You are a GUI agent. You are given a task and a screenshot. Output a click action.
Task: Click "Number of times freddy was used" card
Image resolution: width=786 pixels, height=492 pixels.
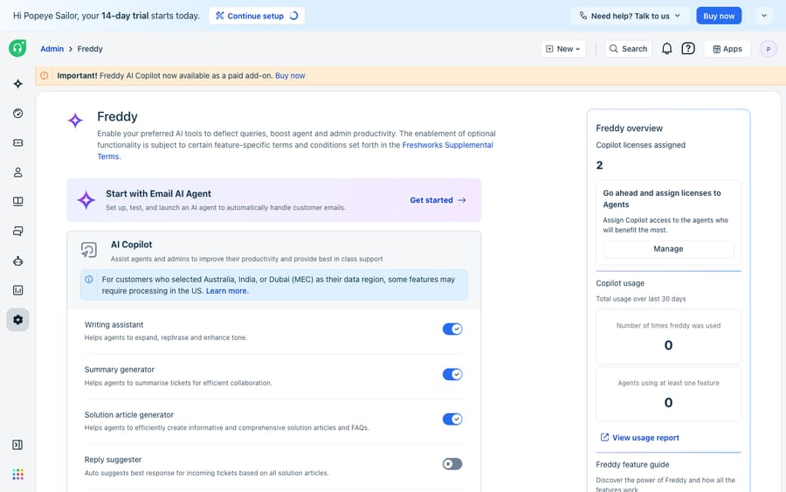[668, 336]
